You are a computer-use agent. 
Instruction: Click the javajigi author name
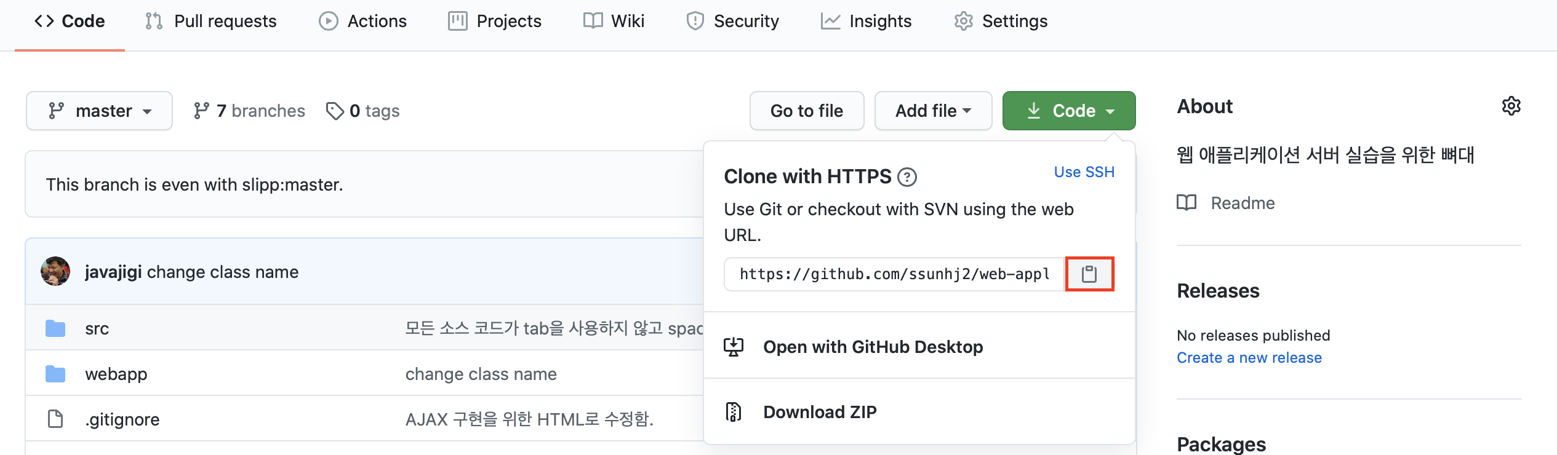[x=113, y=272]
